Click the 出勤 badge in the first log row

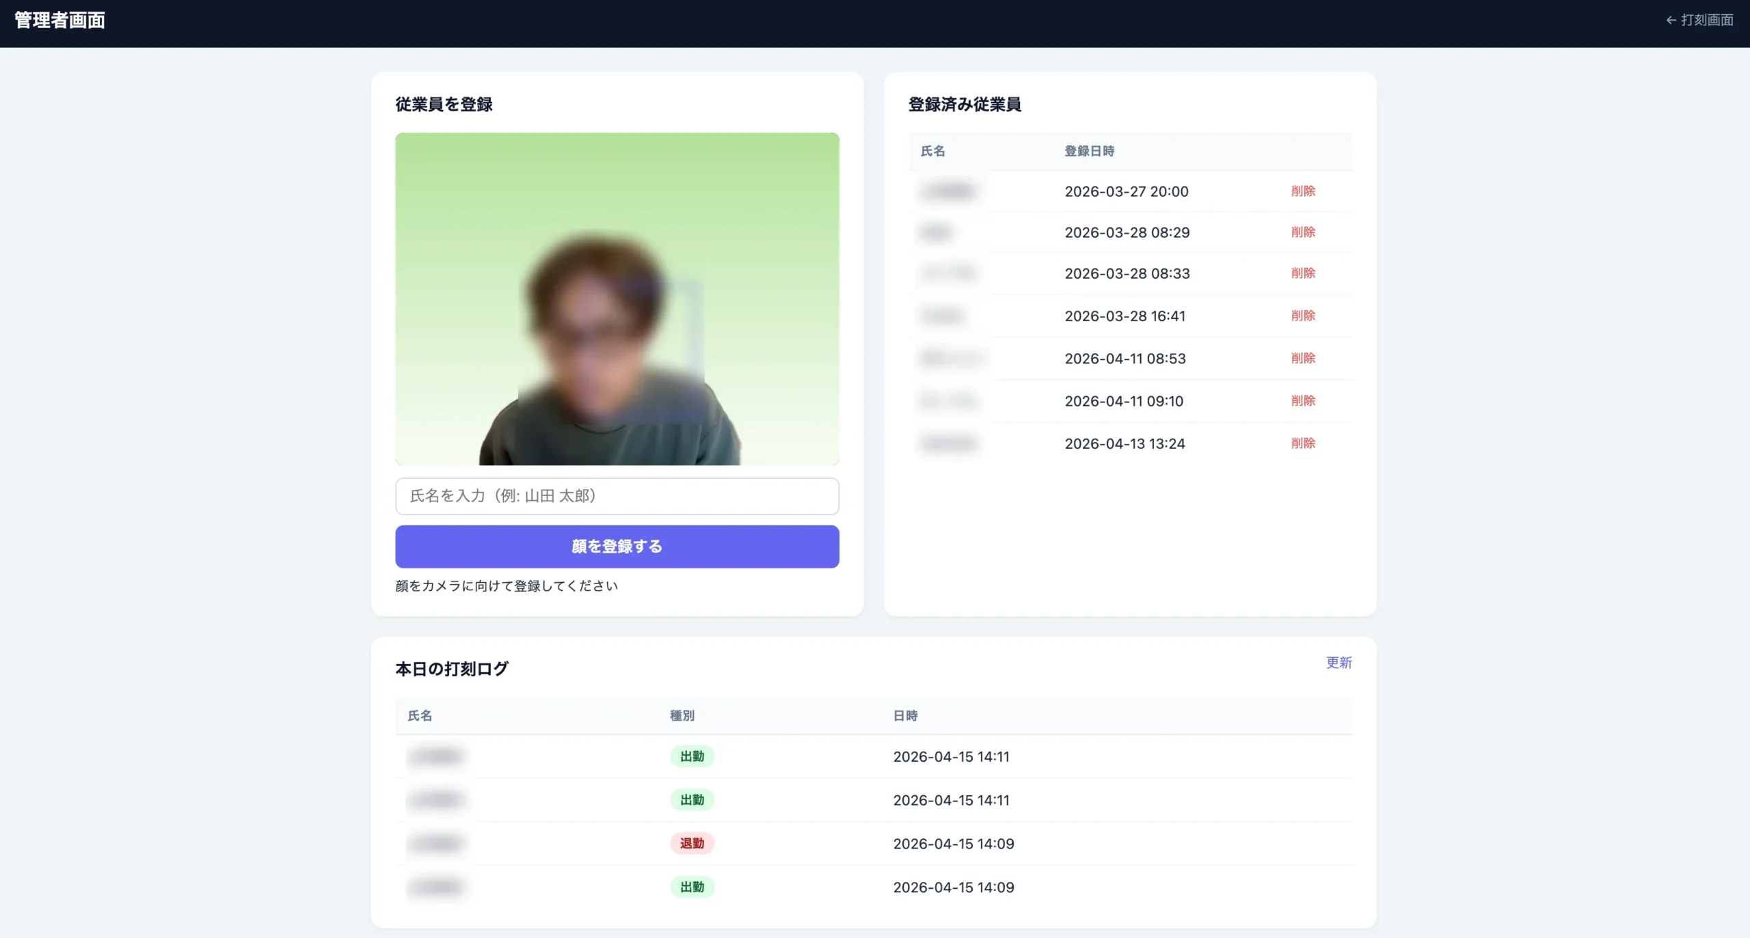pos(692,756)
